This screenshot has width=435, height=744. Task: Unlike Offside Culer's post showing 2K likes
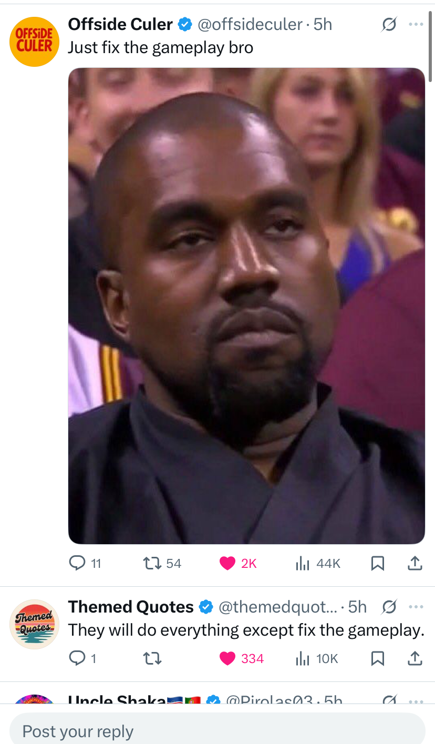[238, 564]
